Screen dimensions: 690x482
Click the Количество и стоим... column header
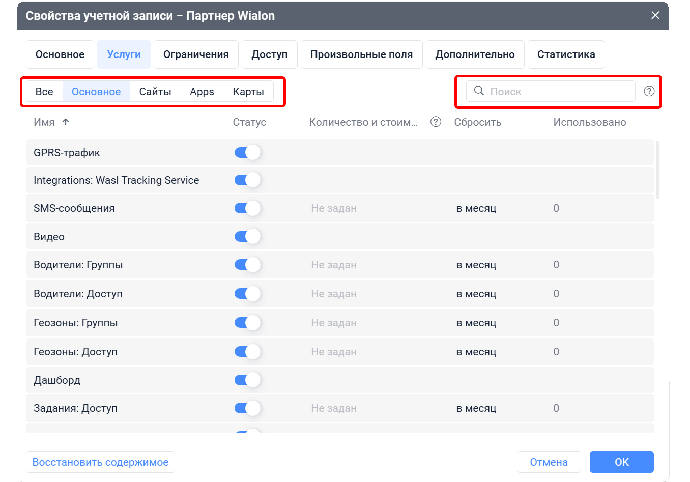pyautogui.click(x=363, y=122)
